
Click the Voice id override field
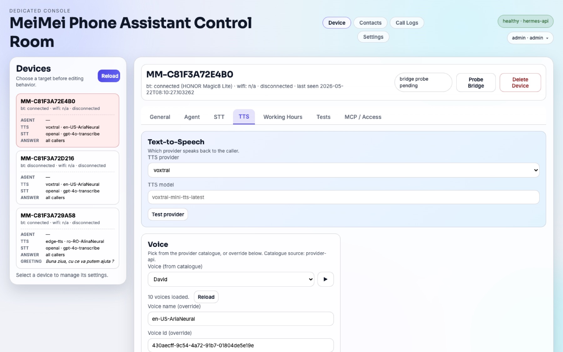(241, 345)
